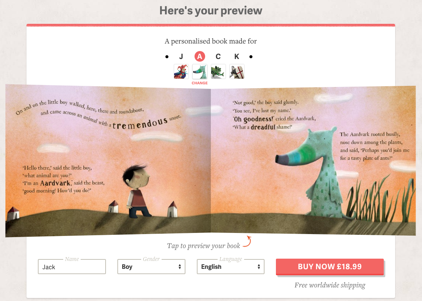422x301 pixels.
Task: Open the Language dropdown set to English
Action: point(230,267)
